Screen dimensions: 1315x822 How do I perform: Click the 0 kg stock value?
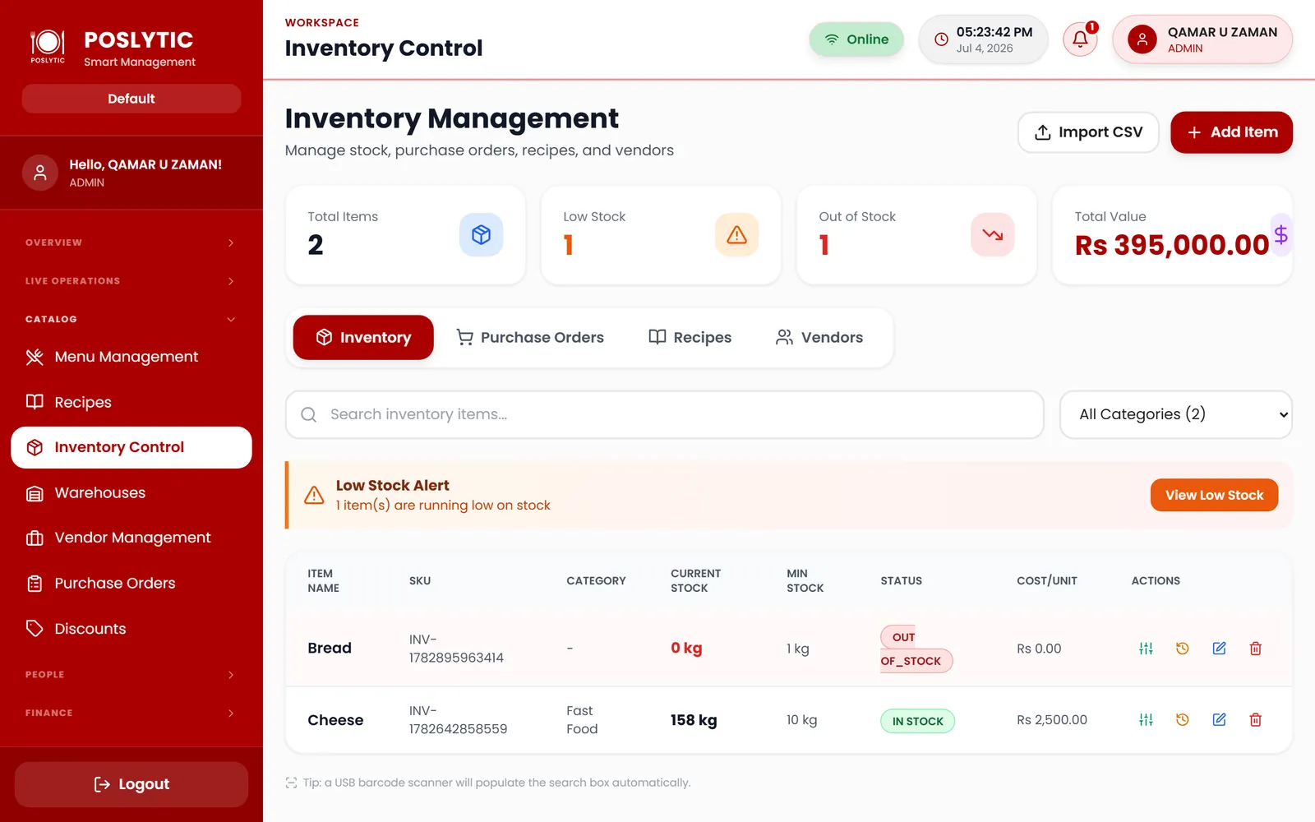pyautogui.click(x=686, y=648)
